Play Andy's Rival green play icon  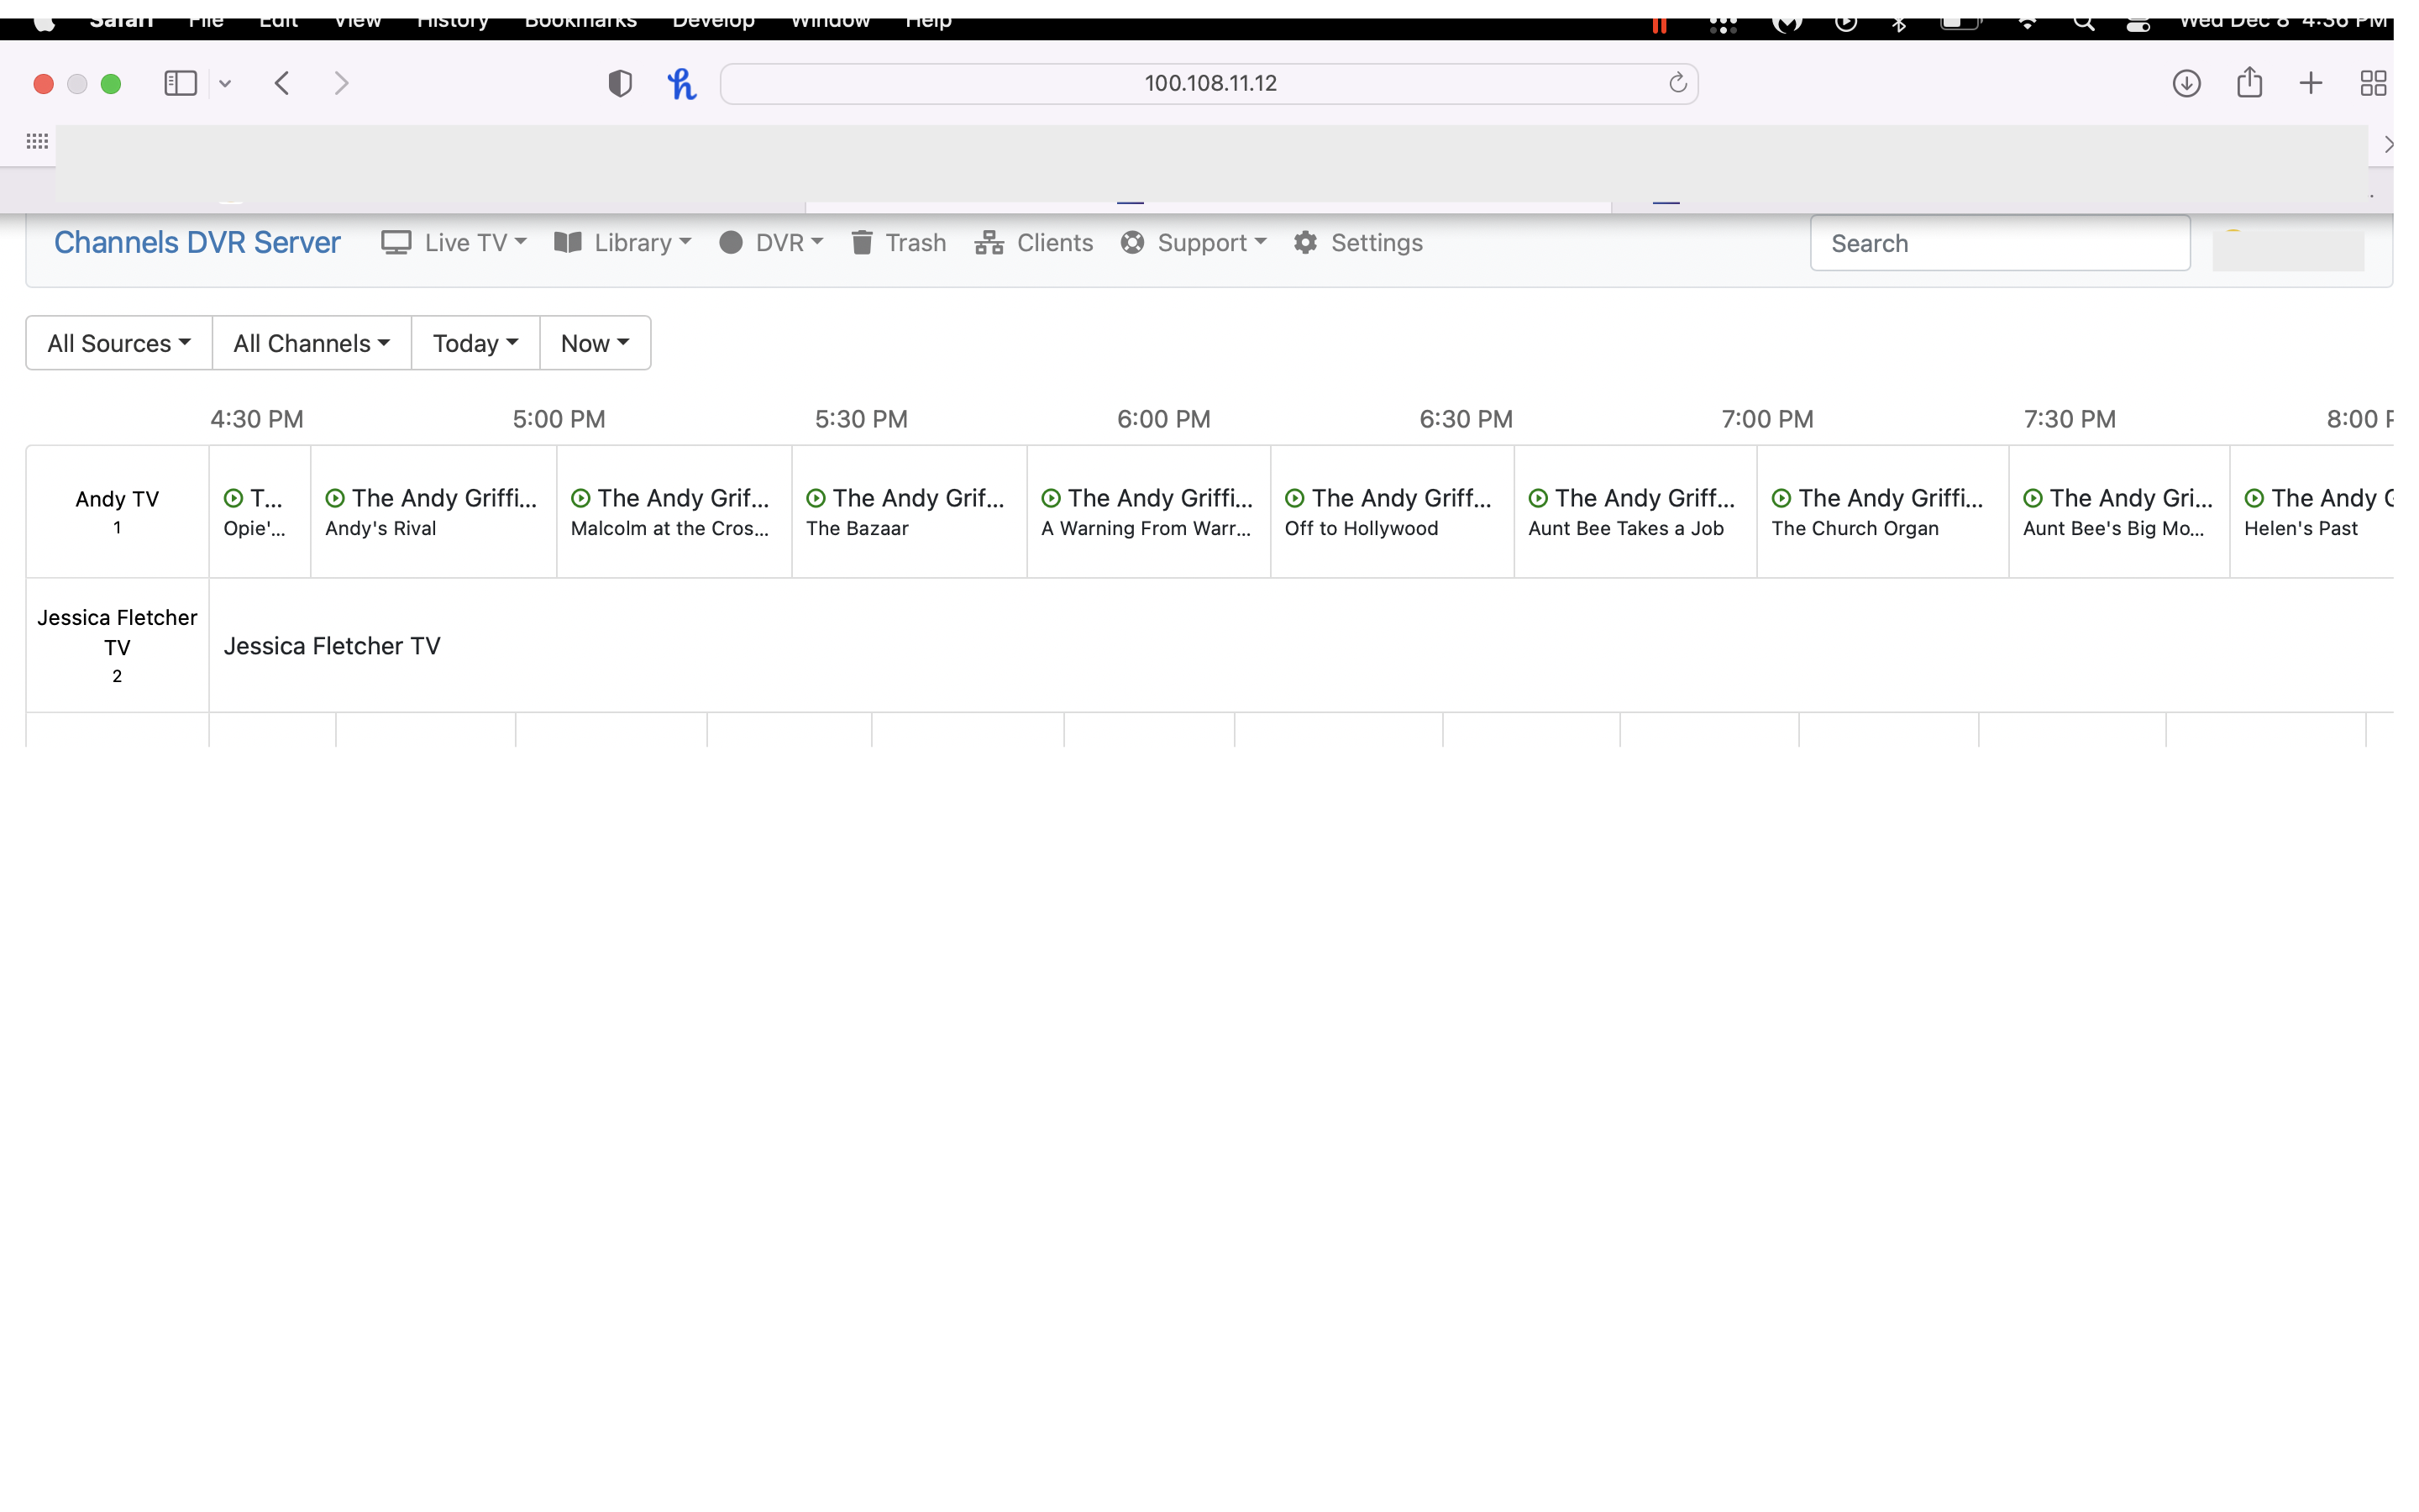tap(335, 498)
